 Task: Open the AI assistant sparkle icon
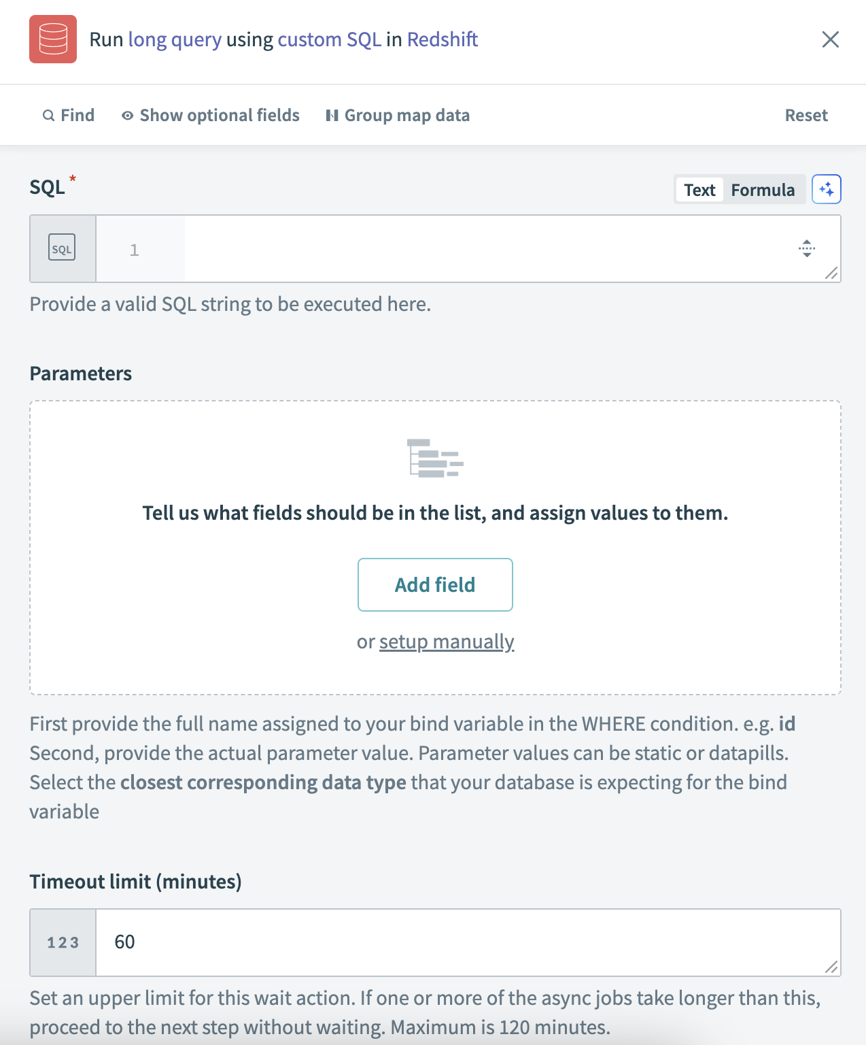coord(827,190)
